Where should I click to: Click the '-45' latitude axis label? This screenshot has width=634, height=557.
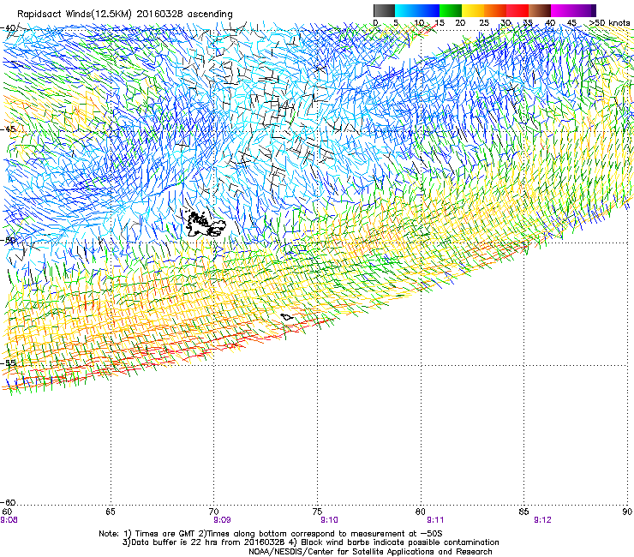click(9, 129)
